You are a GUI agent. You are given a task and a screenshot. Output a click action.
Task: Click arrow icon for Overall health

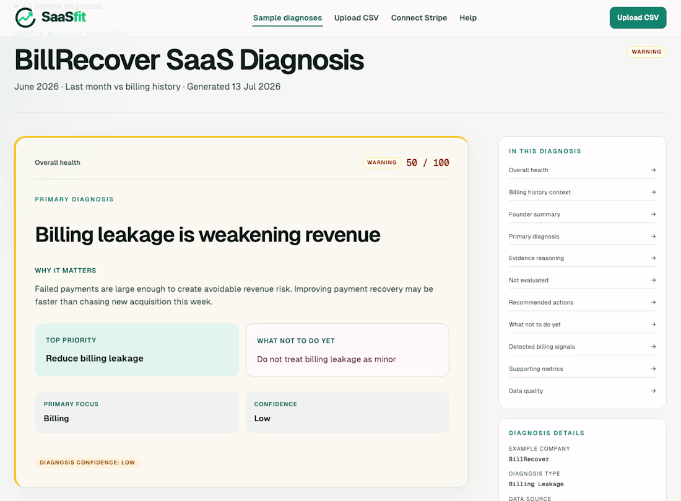653,170
